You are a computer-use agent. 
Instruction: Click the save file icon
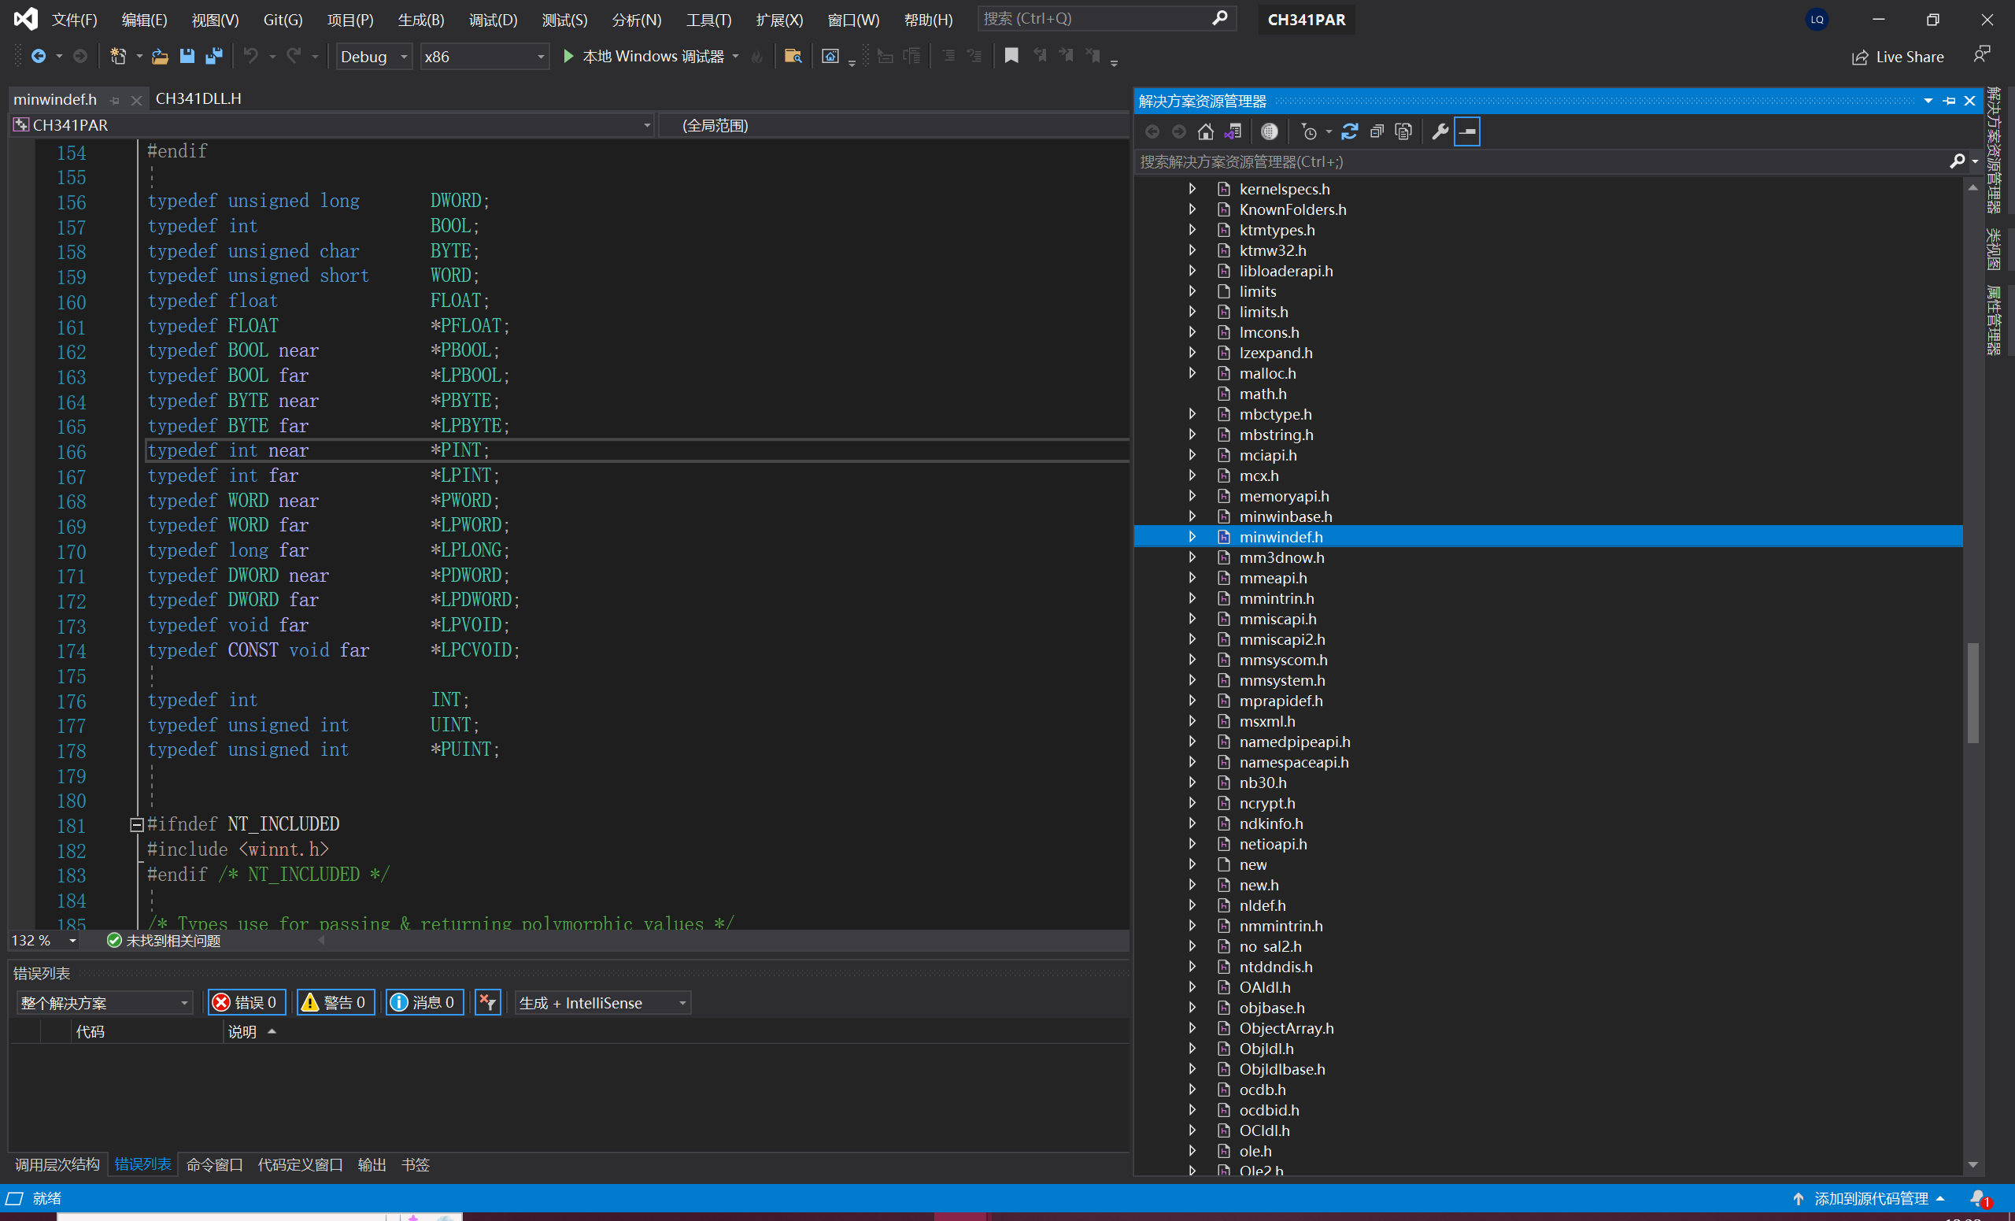(187, 57)
